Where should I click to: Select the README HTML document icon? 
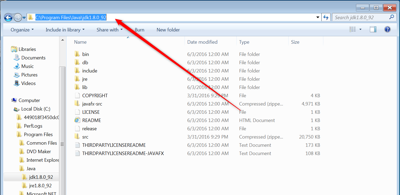coord(77,120)
